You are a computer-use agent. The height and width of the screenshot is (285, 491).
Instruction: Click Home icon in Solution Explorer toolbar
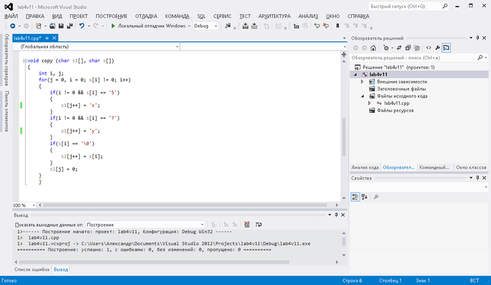pos(373,47)
